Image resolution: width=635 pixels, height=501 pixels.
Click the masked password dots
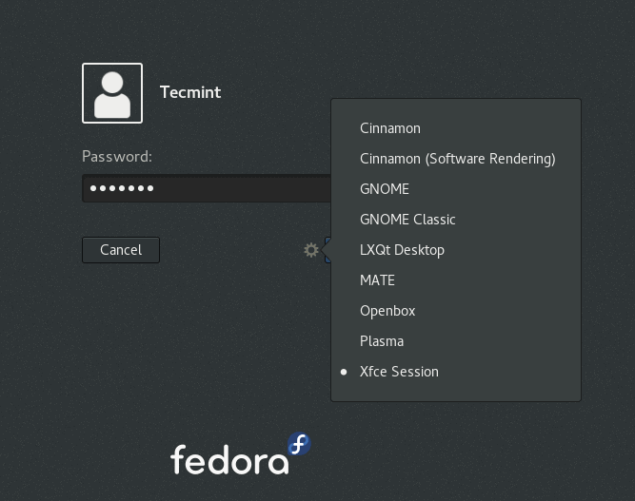point(122,188)
